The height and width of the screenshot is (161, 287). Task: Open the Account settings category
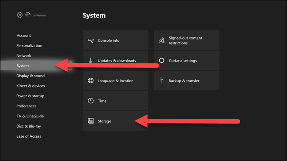(24, 35)
